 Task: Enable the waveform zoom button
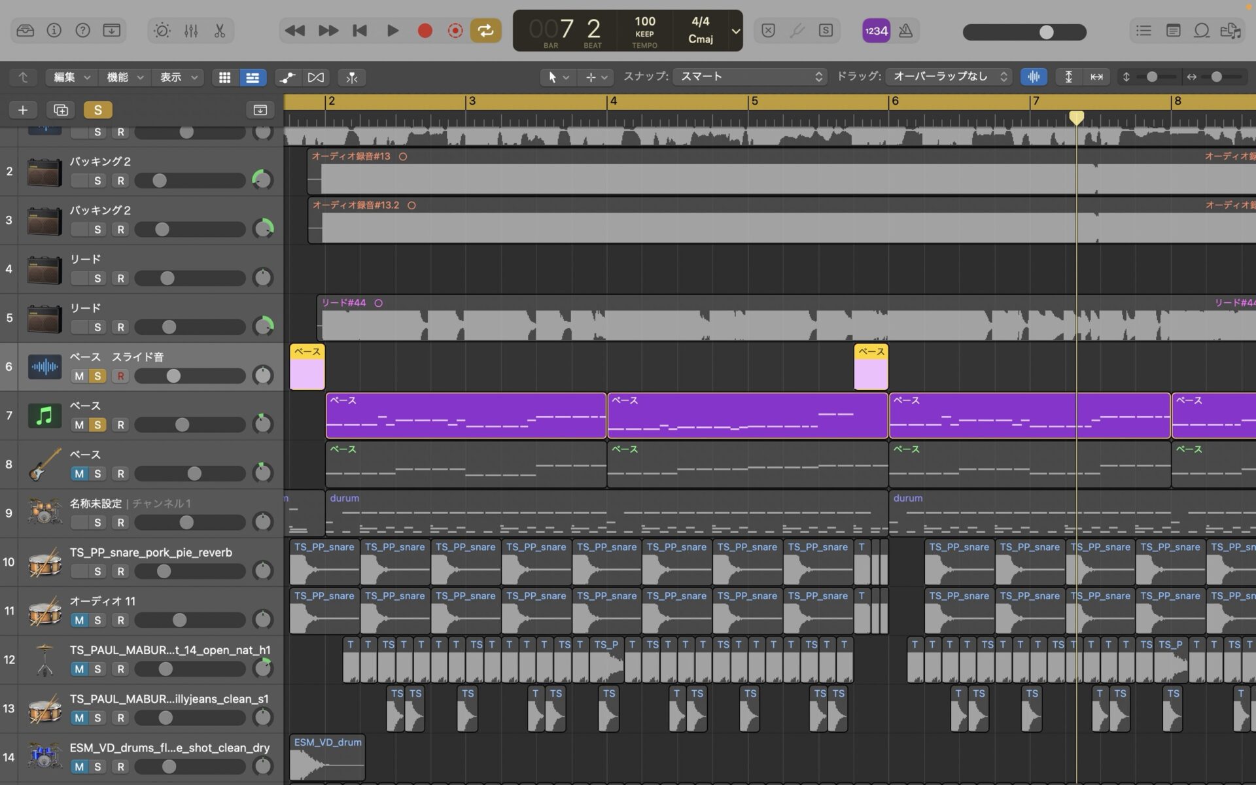[1033, 77]
